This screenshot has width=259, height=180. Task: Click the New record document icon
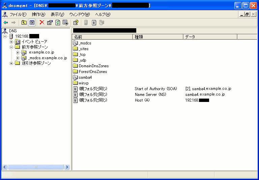(94, 23)
